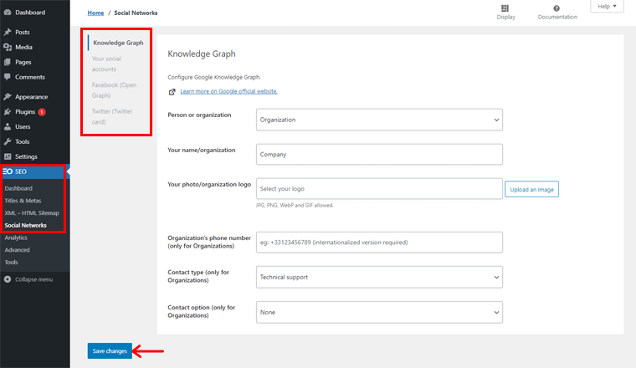The width and height of the screenshot is (636, 368).
Task: Open the Person or organization dropdown
Action: 379,120
